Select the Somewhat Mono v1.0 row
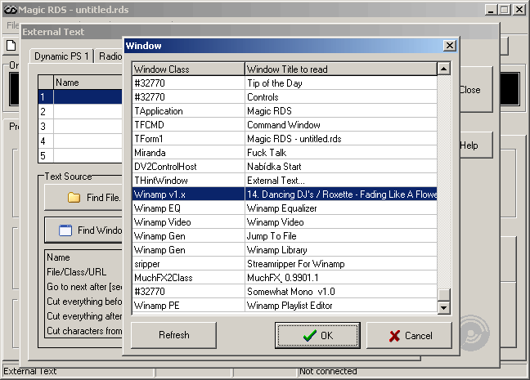This screenshot has height=380, width=530. pos(285,291)
